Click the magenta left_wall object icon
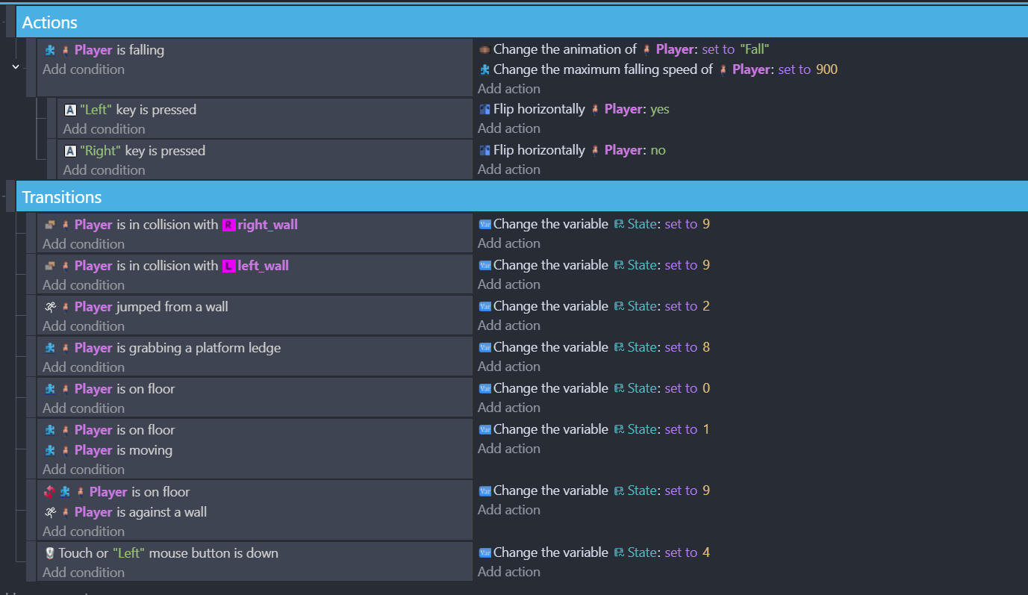The image size is (1028, 595). click(x=229, y=266)
